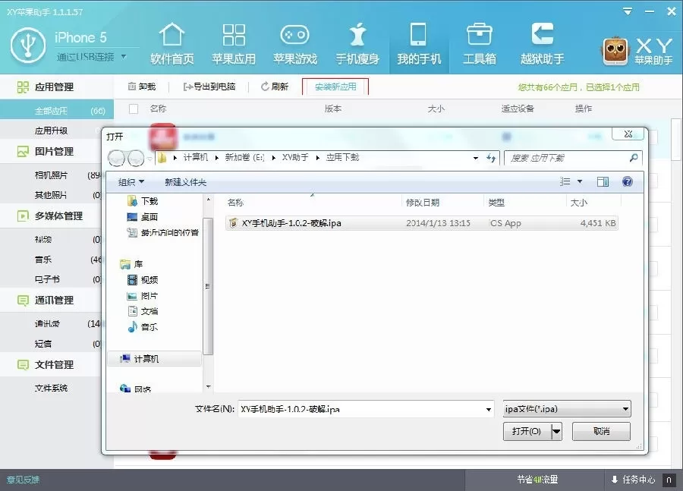Click 导出到电脑 export button
The height and width of the screenshot is (491, 683).
point(209,87)
